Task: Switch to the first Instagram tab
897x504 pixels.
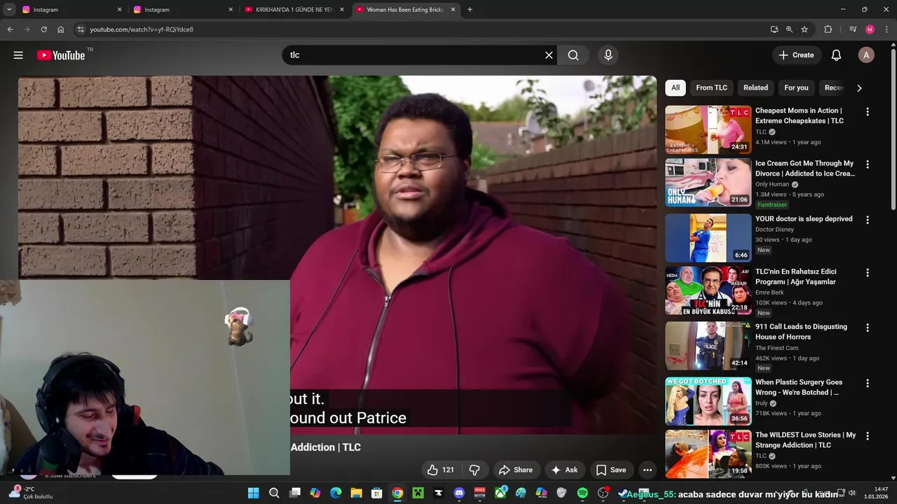Action: click(x=70, y=10)
